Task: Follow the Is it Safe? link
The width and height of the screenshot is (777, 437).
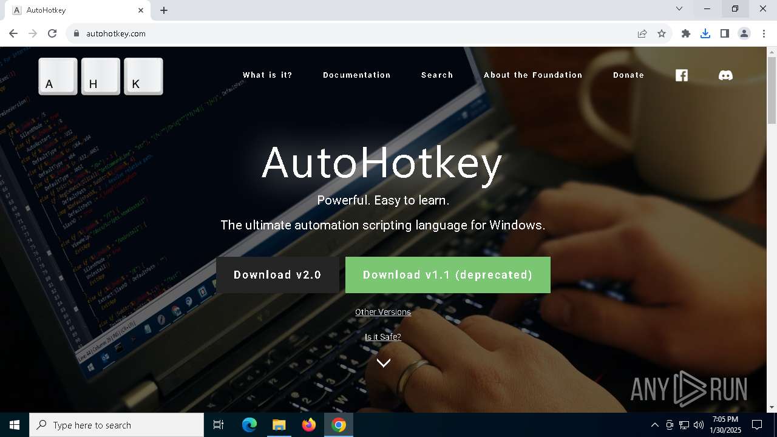Action: [x=383, y=337]
